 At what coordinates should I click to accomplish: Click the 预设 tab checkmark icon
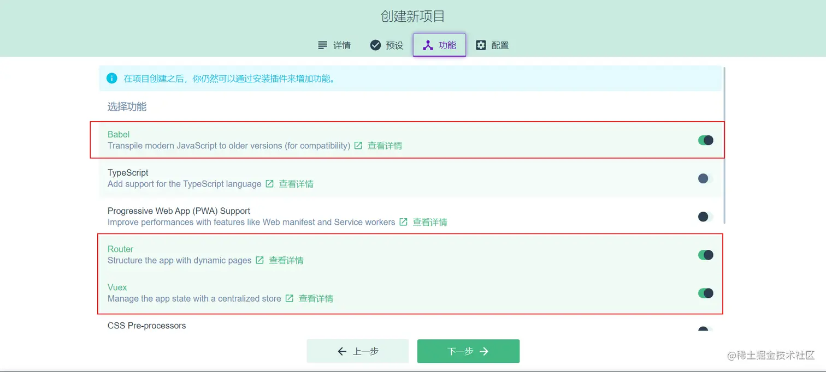point(375,45)
